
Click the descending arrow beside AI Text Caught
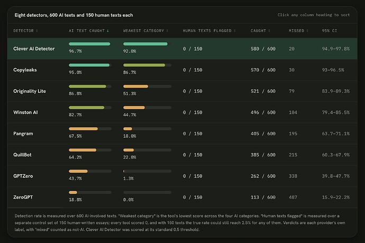(108, 31)
